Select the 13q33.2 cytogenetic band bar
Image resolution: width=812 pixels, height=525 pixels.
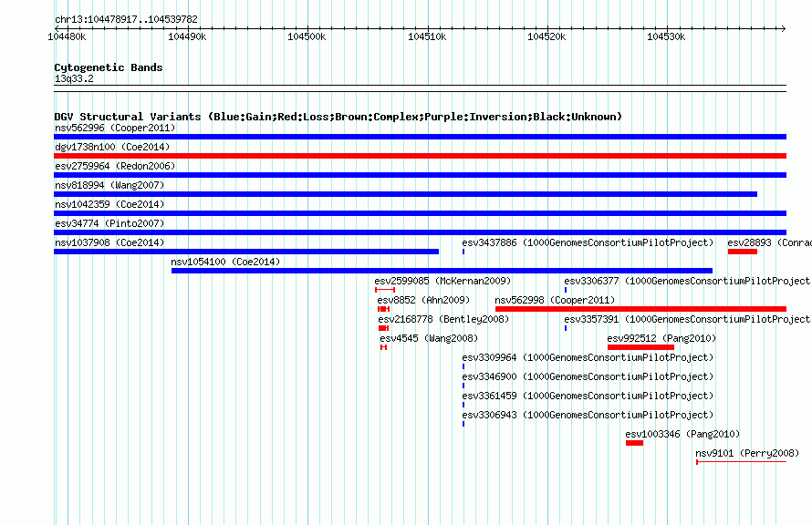420,88
